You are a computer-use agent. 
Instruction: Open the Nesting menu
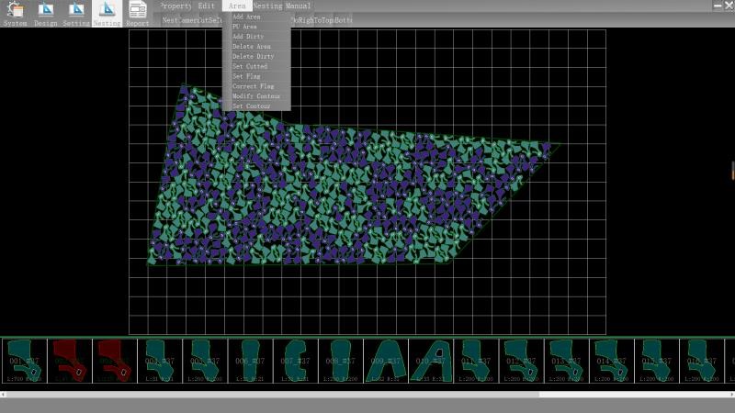pos(267,6)
